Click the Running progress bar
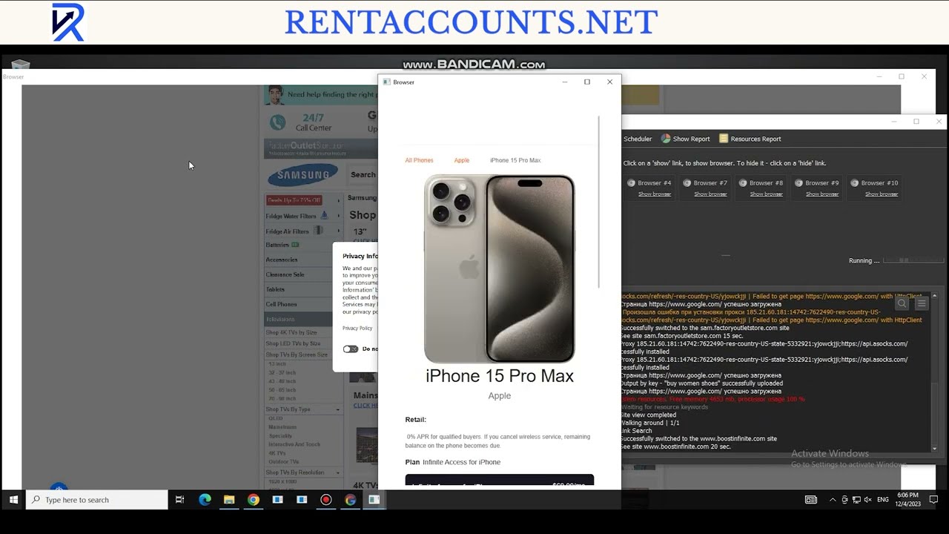 pos(915,260)
